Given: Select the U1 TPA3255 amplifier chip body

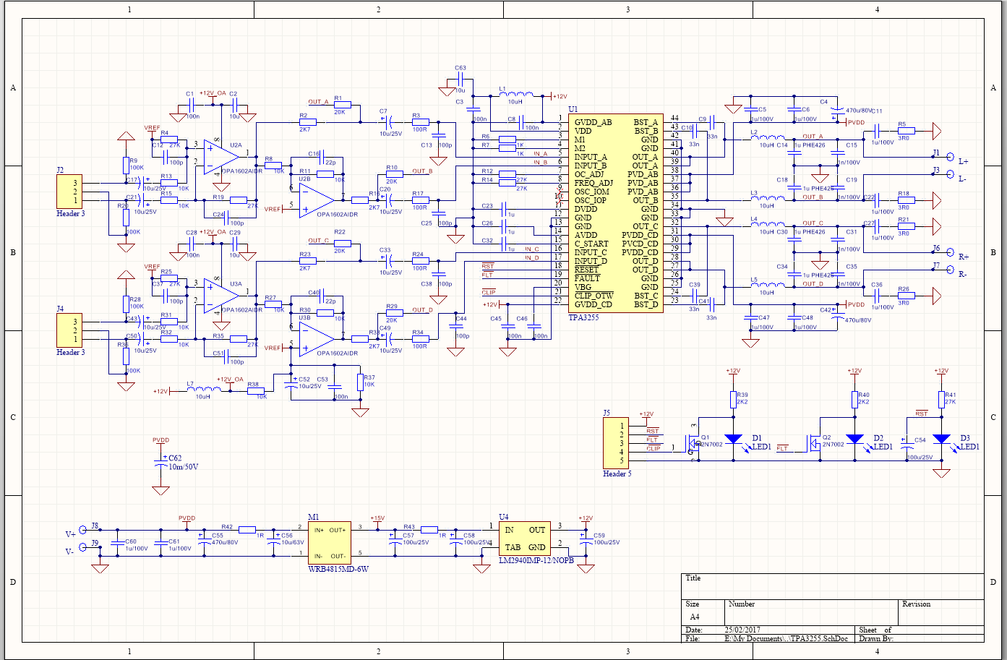Looking at the screenshot, I should point(616,213).
